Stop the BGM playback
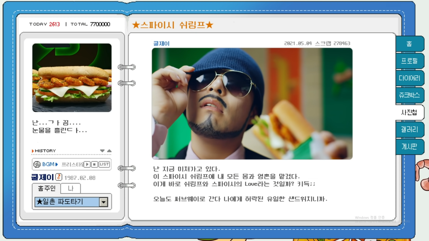The image size is (429, 241). tap(94, 164)
